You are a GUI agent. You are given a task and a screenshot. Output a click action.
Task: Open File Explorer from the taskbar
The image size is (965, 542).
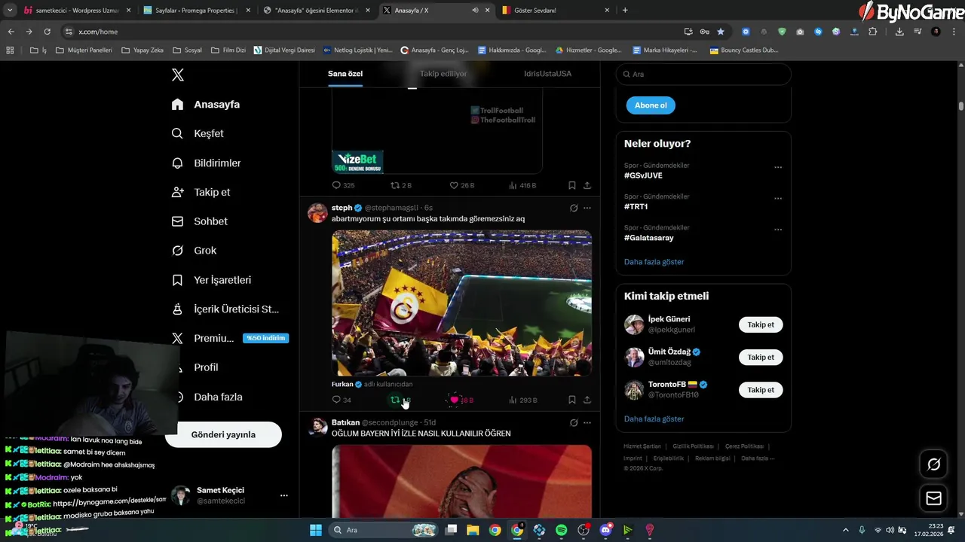pyautogui.click(x=472, y=530)
